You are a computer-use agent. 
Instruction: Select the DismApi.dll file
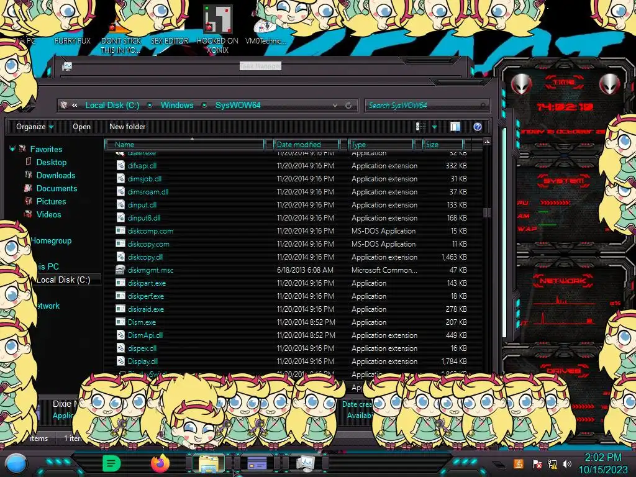(x=145, y=335)
